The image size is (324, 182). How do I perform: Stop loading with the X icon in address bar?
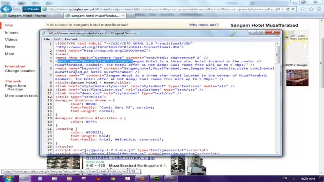click(x=293, y=9)
